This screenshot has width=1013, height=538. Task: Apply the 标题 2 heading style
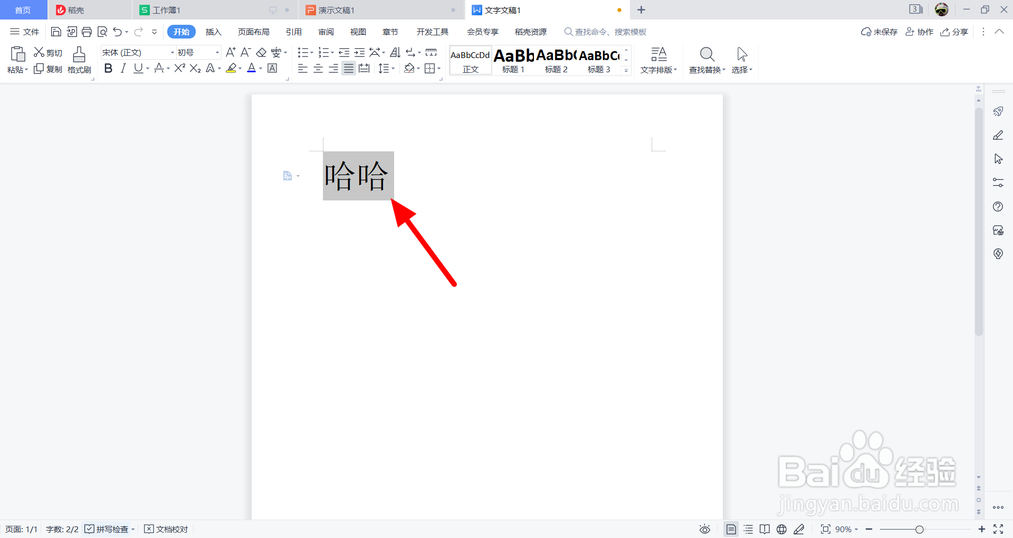[x=556, y=61]
